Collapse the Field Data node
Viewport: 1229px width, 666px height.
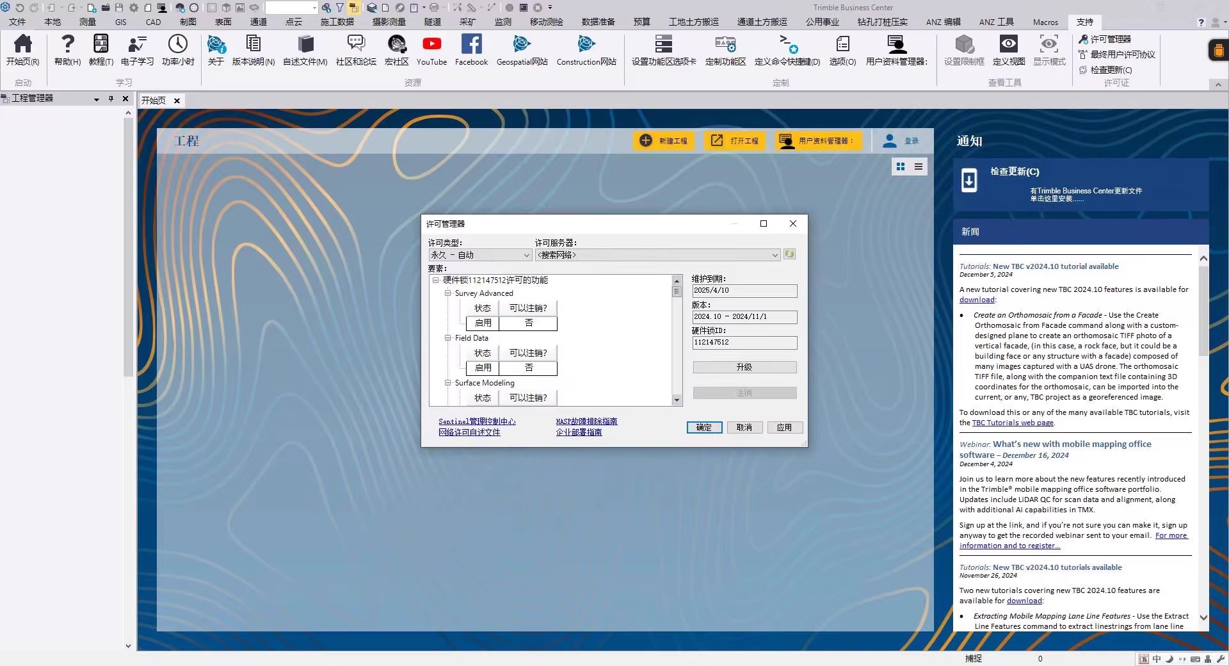tap(448, 337)
